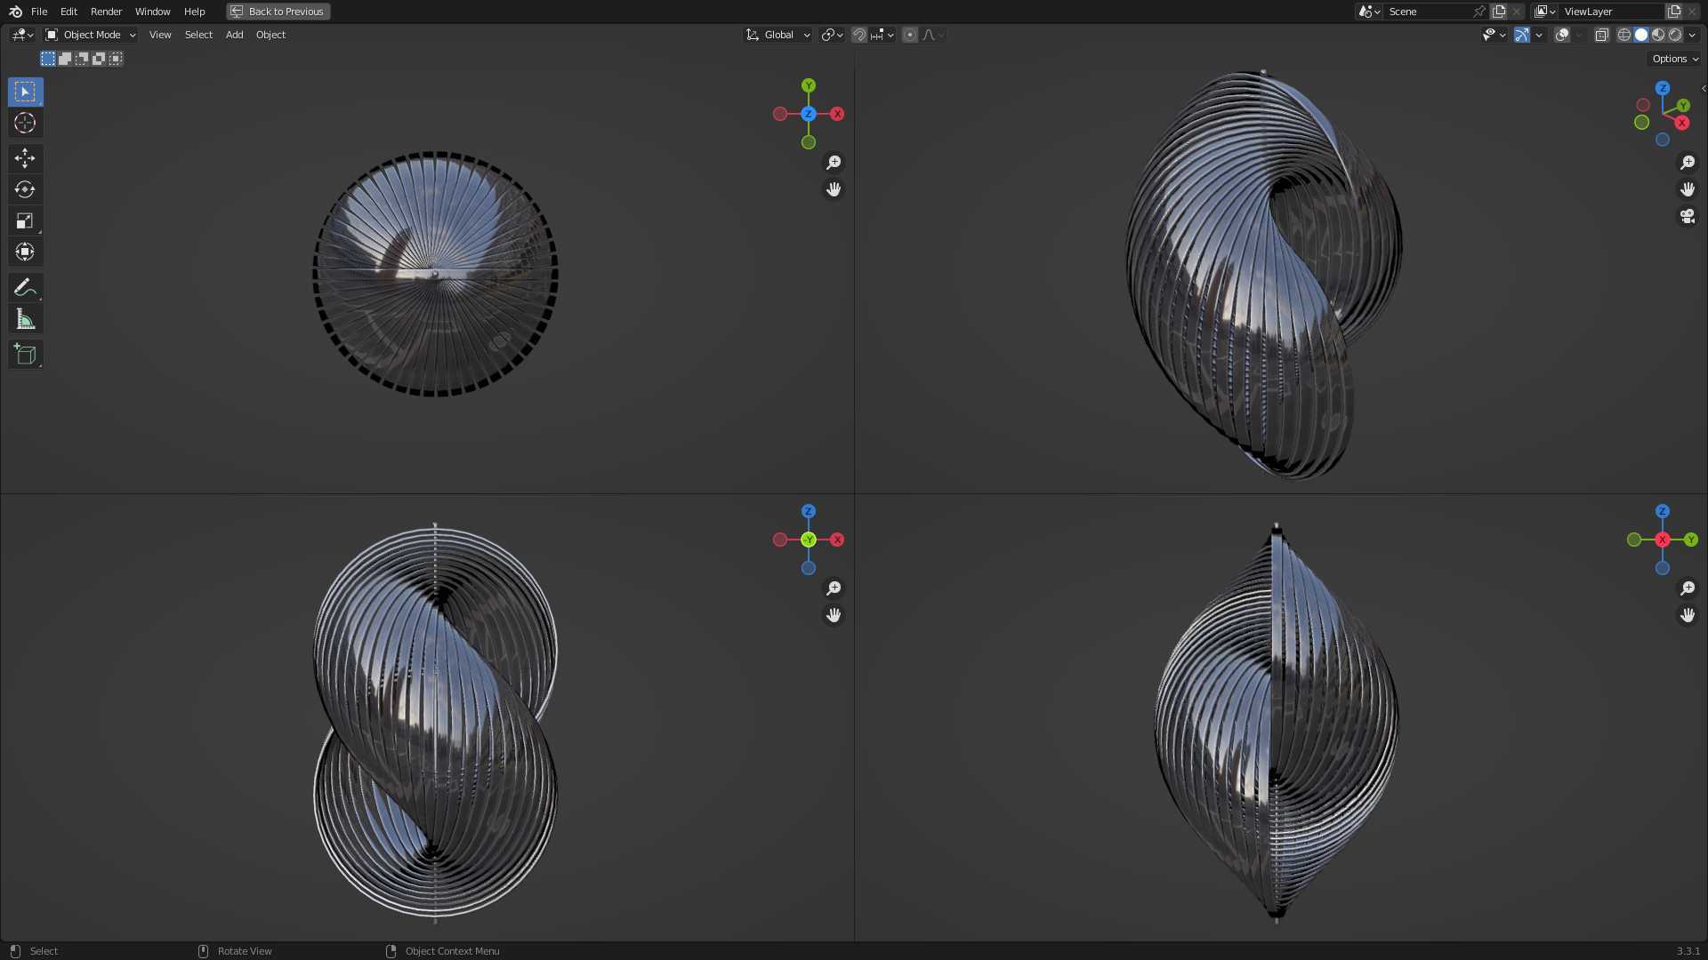
Task: Open the Window menu
Action: coord(152,12)
